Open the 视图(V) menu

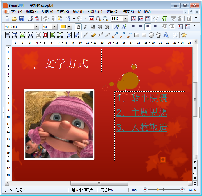[47, 12]
